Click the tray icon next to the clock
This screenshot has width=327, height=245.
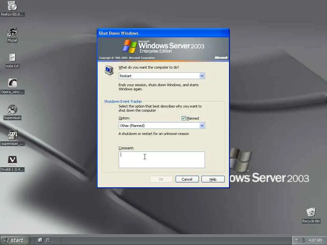tap(304, 240)
